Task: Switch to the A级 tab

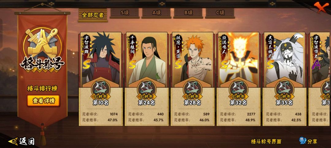Action: point(156,13)
